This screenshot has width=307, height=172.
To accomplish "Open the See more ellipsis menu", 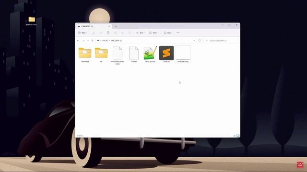I will 178,33.
